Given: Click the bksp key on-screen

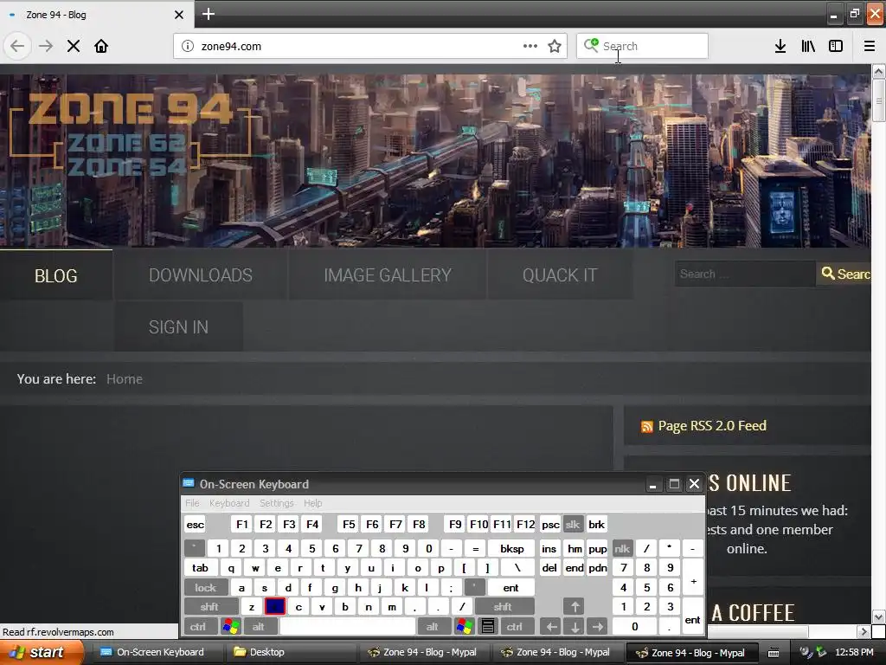Looking at the screenshot, I should [511, 548].
